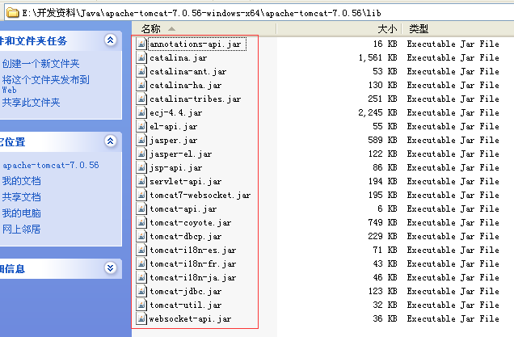
Task: Click the annotations-api.jar file icon
Action: pyautogui.click(x=141, y=44)
